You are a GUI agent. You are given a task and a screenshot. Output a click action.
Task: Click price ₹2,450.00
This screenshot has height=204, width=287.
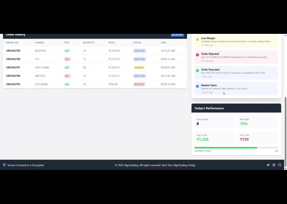114,51
